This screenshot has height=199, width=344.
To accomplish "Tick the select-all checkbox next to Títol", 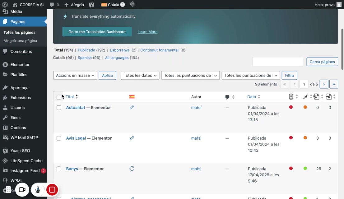I will [59, 97].
